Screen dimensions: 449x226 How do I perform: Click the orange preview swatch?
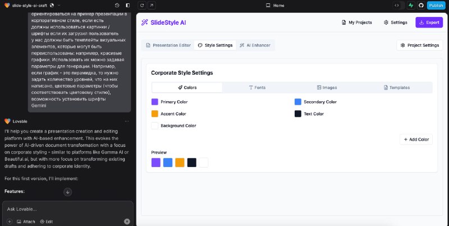tap(180, 162)
